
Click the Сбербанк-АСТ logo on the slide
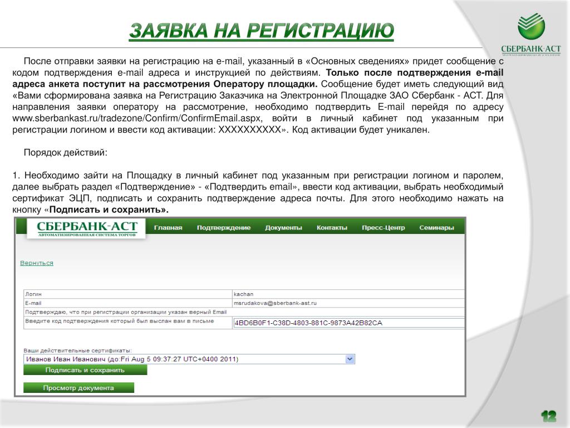point(530,35)
